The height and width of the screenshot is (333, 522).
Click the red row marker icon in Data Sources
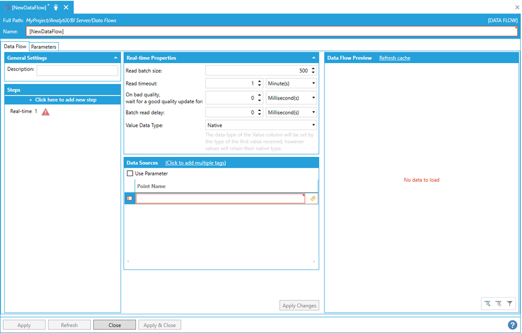(x=130, y=199)
